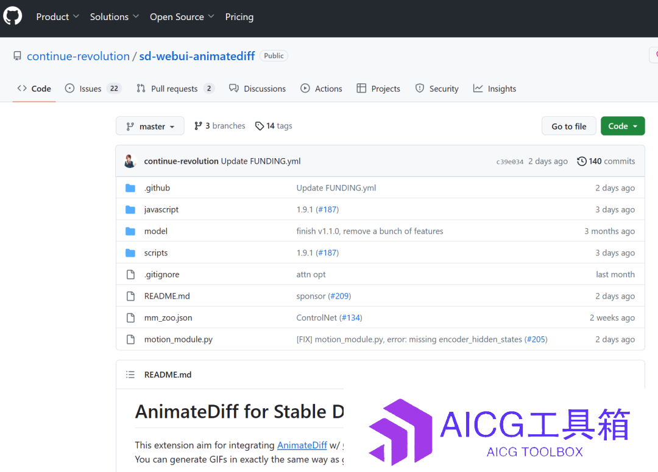Open the Open Source dropdown

(x=182, y=17)
